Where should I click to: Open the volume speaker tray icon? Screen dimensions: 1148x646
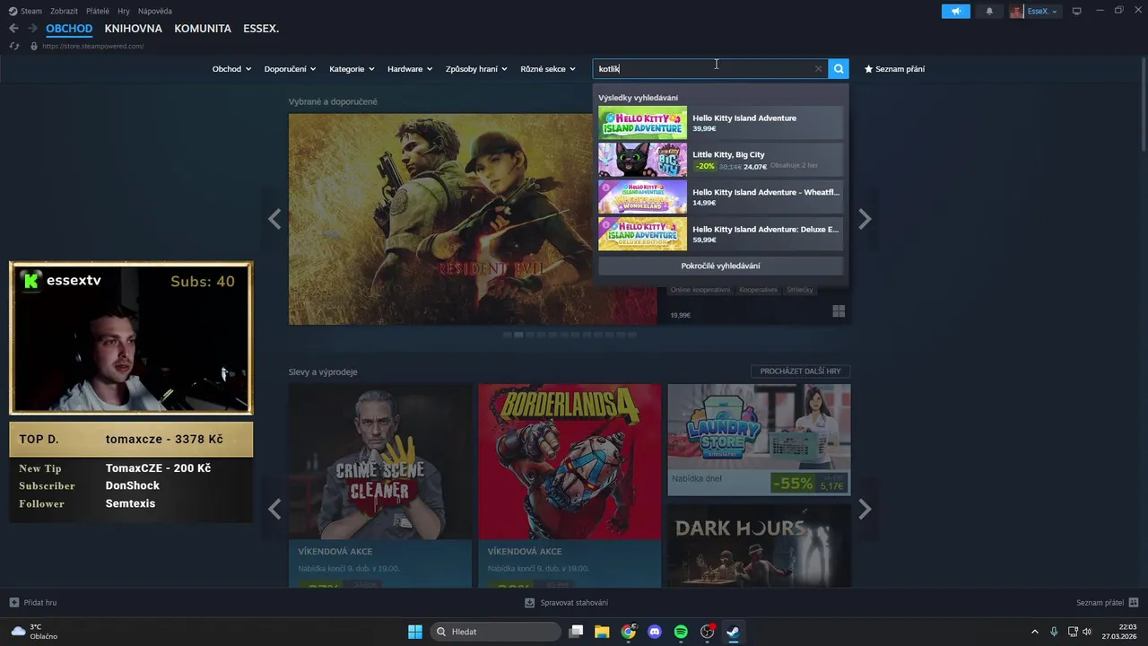[1087, 632]
